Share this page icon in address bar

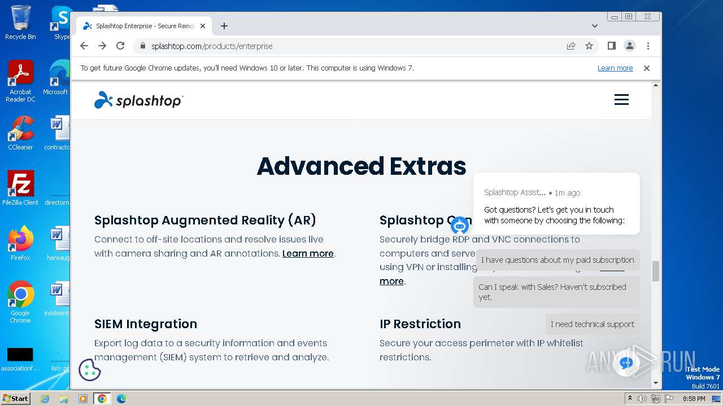571,46
